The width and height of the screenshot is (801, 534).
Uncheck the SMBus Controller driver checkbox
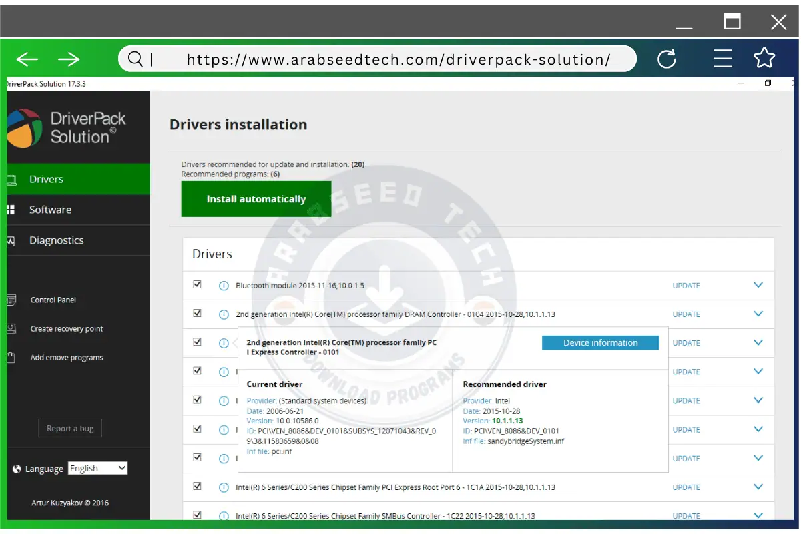(197, 515)
